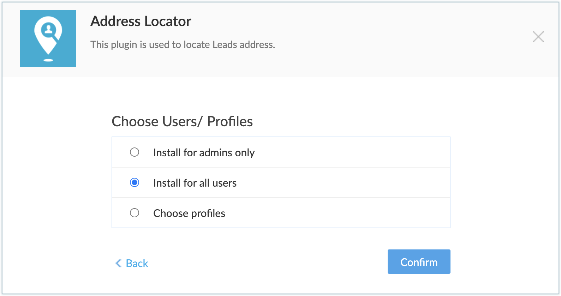Image resolution: width=561 pixels, height=296 pixels.
Task: Click the magnifier-person symbol inside the pin icon
Action: click(49, 30)
